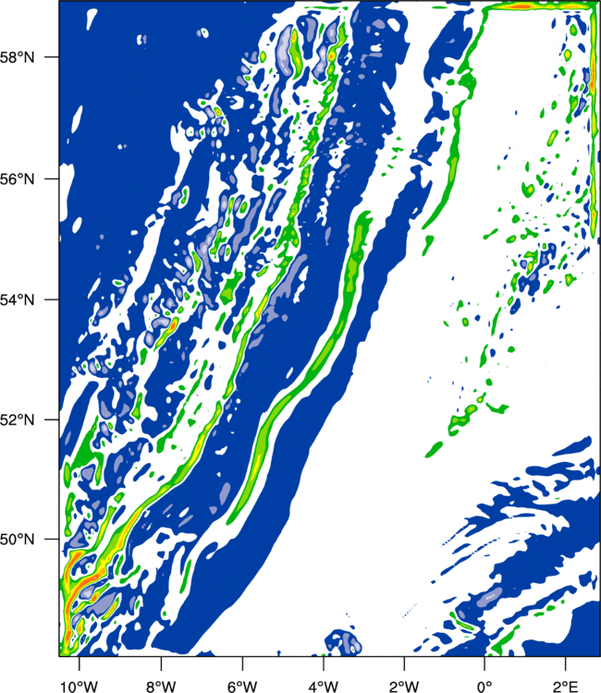Click the 50°N latitude label
The width and height of the screenshot is (601, 693).
pyautogui.click(x=17, y=540)
